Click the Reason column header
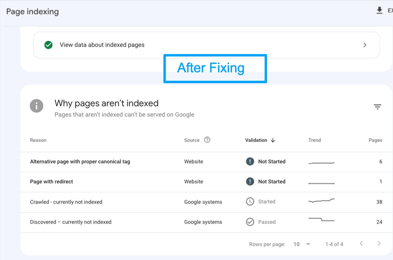Image resolution: width=393 pixels, height=260 pixels. [x=38, y=140]
